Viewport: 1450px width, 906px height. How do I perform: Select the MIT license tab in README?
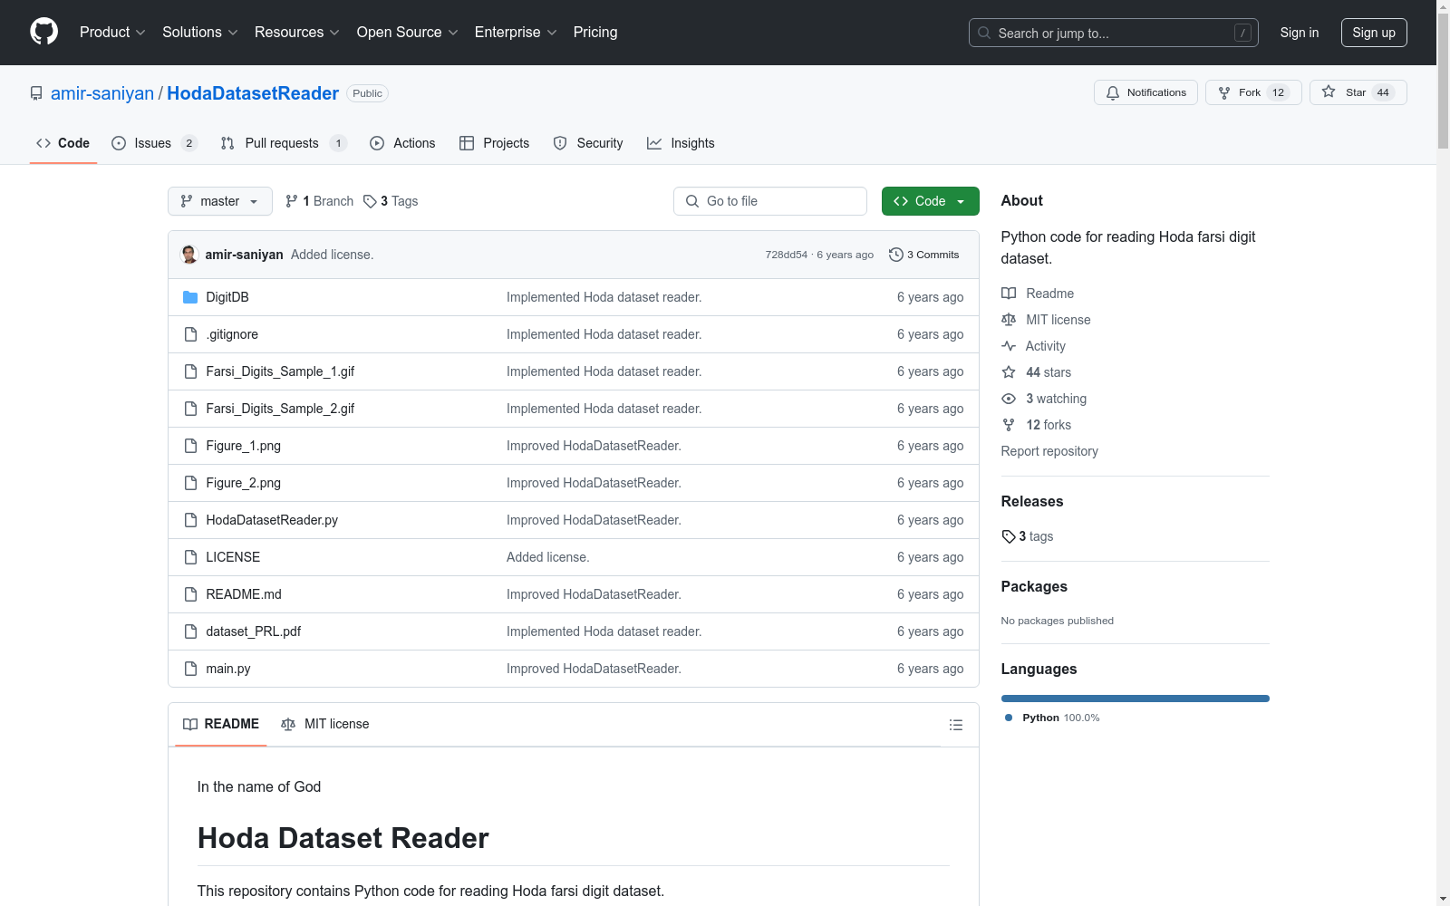(325, 724)
